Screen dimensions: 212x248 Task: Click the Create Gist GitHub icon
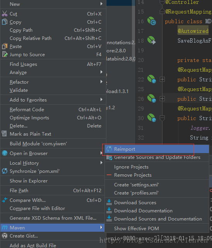5,236
